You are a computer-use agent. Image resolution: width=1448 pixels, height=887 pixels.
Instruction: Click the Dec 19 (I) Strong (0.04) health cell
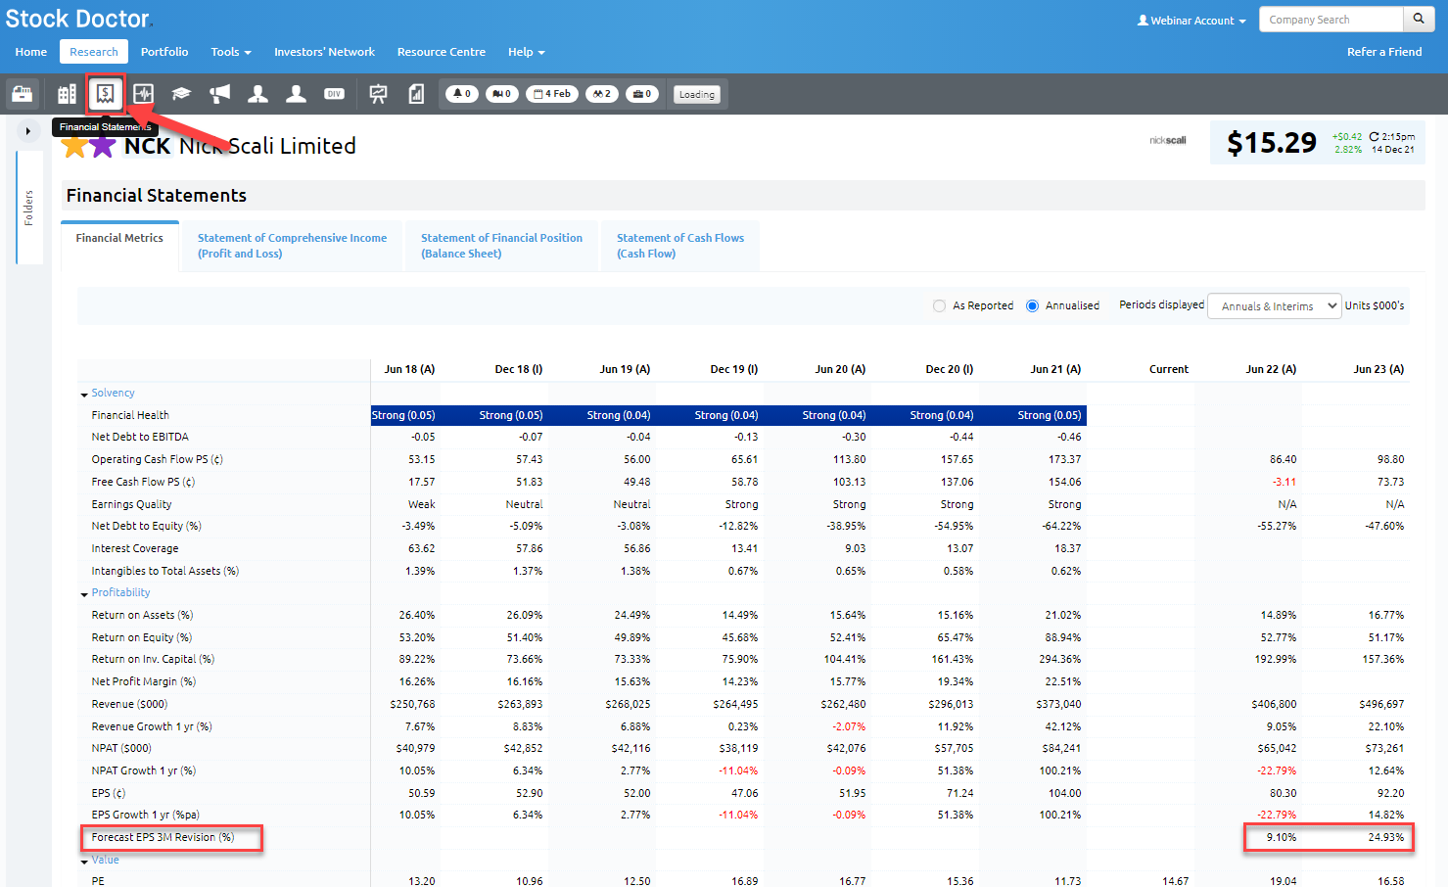coord(726,415)
